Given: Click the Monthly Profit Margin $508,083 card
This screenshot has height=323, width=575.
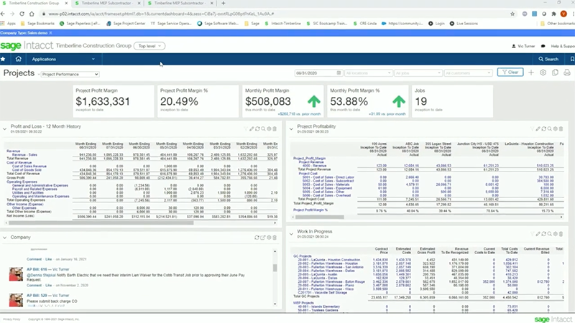Looking at the screenshot, I should click(282, 101).
